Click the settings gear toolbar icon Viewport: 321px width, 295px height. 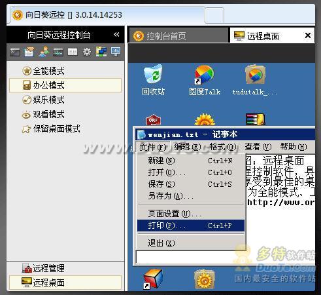coord(87,52)
